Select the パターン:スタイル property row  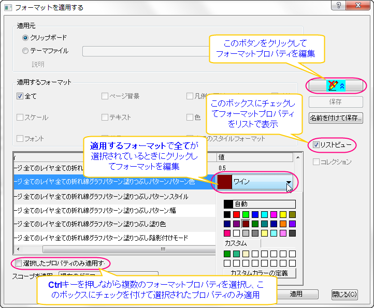114,197
